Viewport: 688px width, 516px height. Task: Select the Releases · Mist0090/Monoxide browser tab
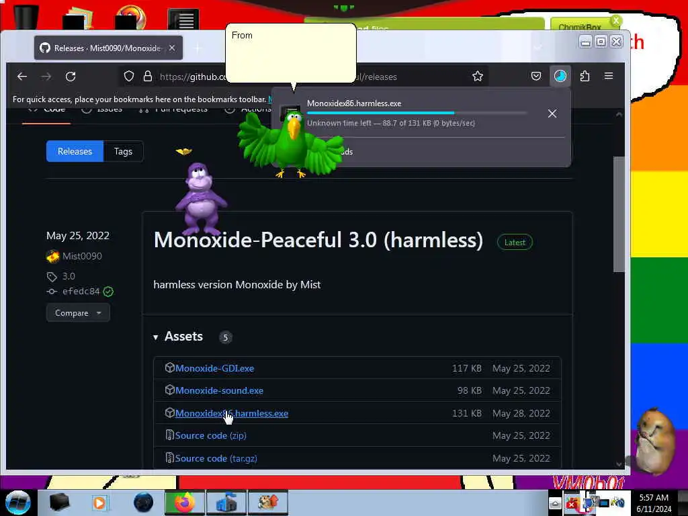click(108, 48)
